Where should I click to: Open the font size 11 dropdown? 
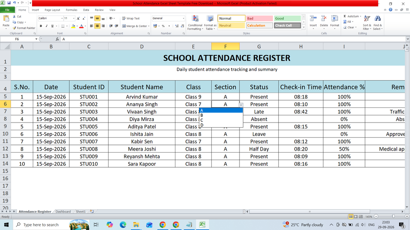[x=74, y=18]
